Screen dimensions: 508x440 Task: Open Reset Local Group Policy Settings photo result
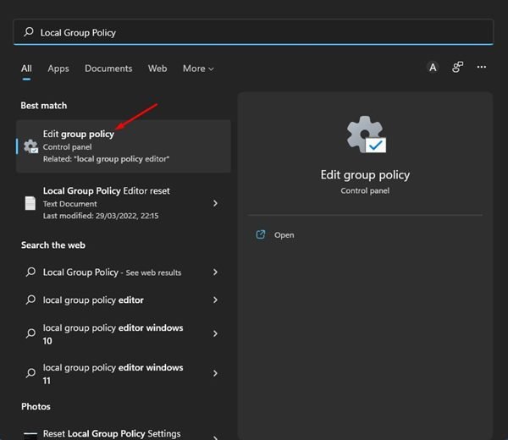coord(124,433)
